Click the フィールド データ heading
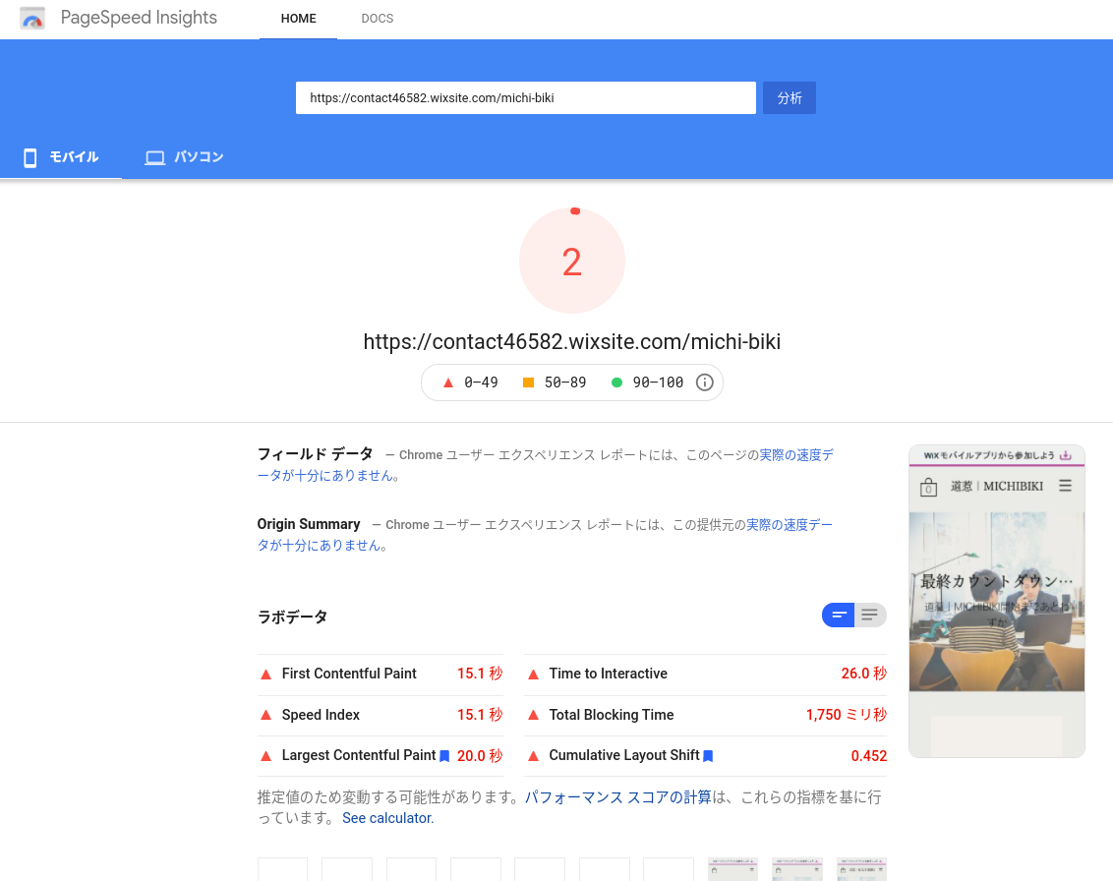This screenshot has height=881, width=1113. click(316, 453)
